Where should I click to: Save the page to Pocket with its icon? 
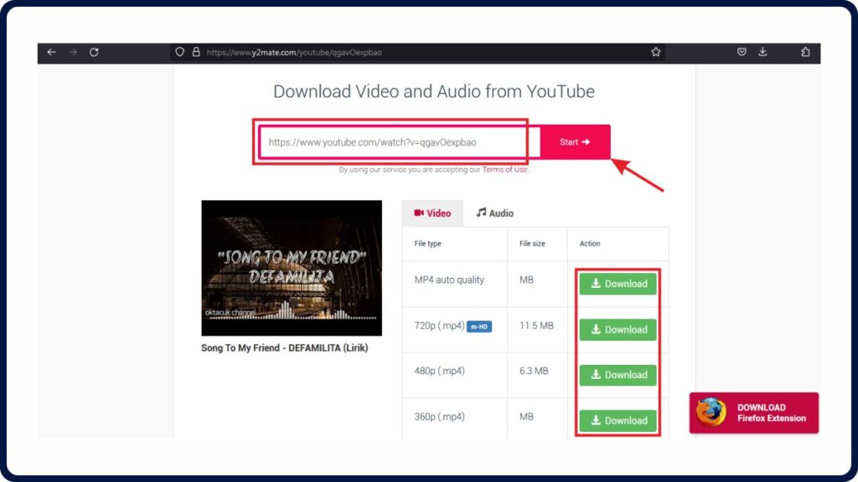click(742, 53)
